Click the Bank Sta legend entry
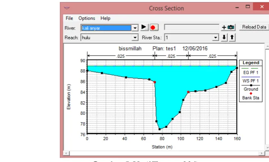269x162 pixels. coord(251,98)
